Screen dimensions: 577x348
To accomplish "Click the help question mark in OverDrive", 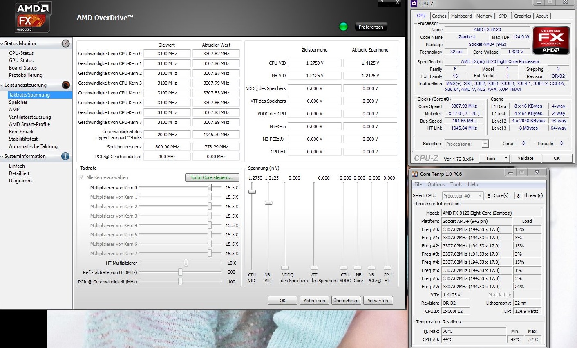I will coord(382,2).
